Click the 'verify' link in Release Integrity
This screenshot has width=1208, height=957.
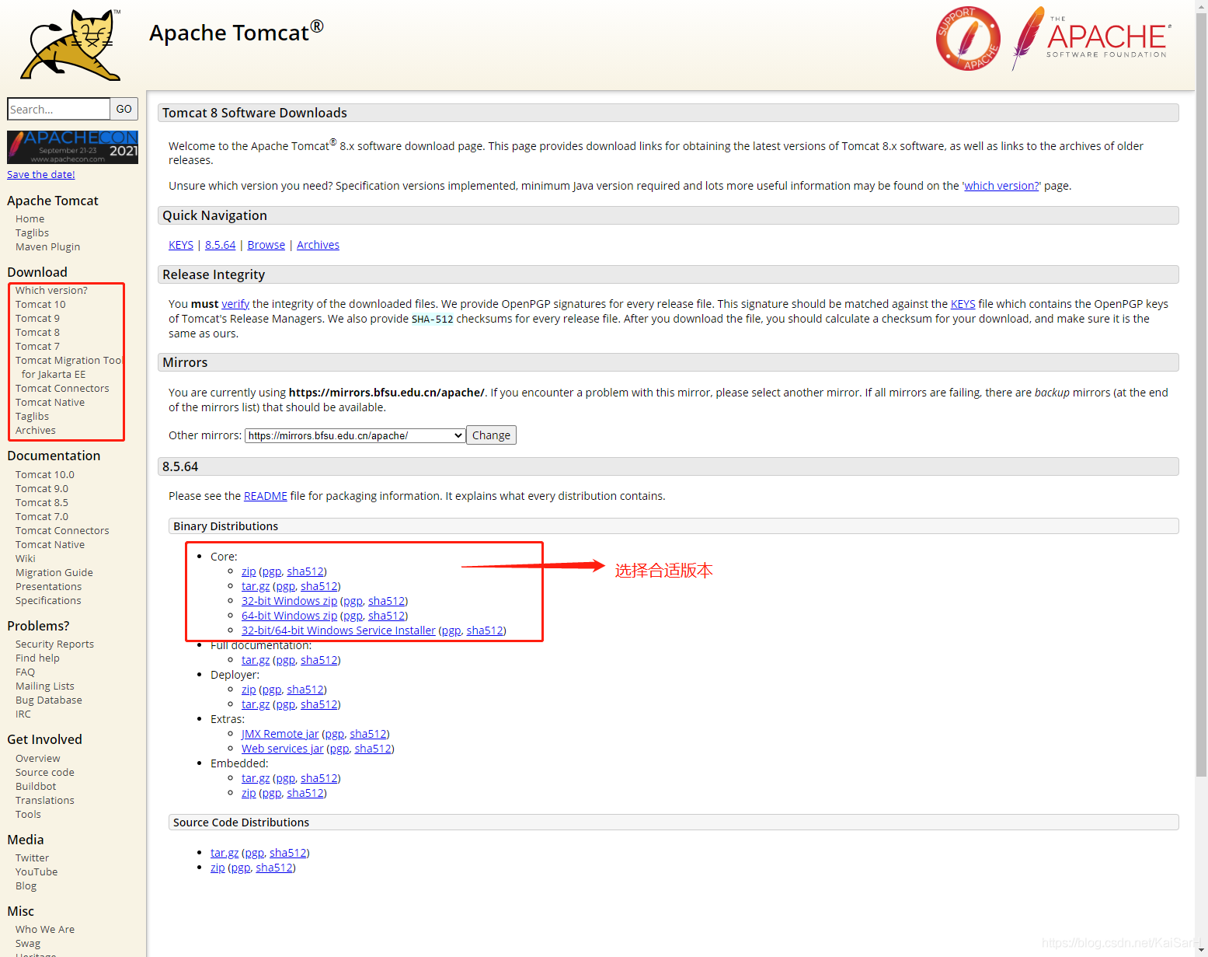coord(235,304)
